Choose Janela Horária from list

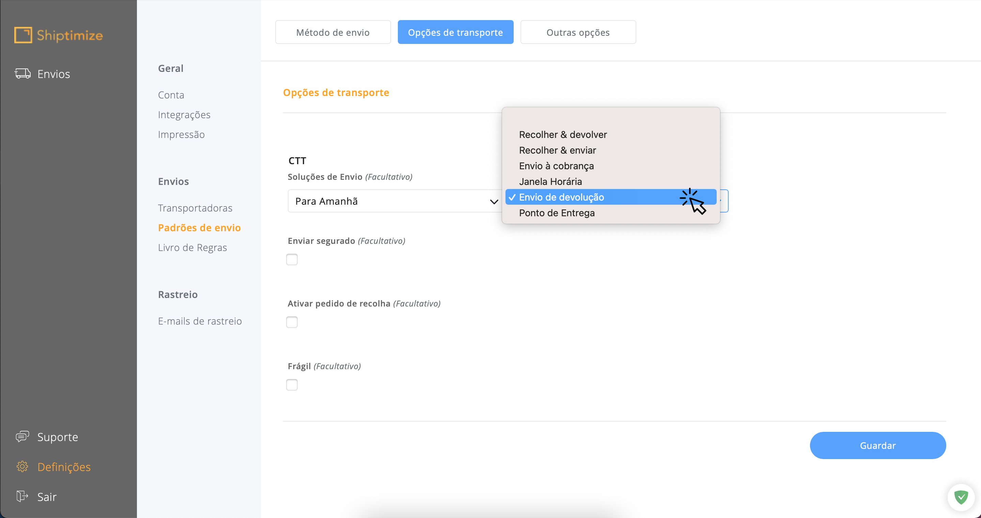(x=610, y=181)
